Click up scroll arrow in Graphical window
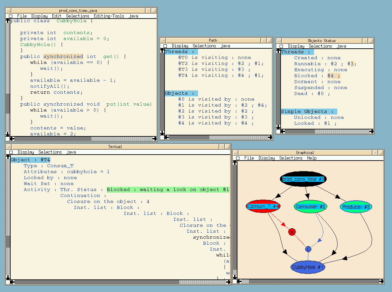The image size is (392, 292). 235,163
